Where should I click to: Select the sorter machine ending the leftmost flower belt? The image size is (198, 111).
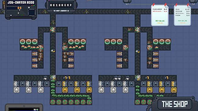pos(41,48)
